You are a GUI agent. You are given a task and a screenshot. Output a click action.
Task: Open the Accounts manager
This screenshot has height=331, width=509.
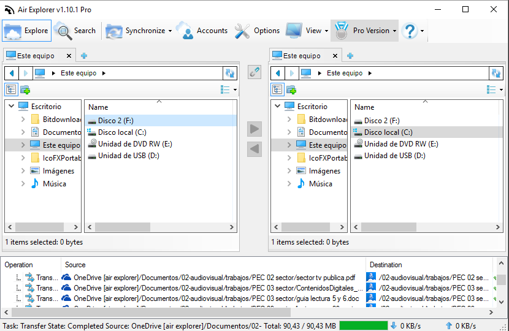pyautogui.click(x=202, y=31)
